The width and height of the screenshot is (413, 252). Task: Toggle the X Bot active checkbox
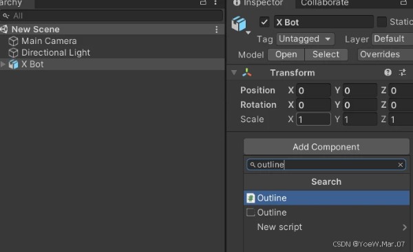(x=264, y=22)
